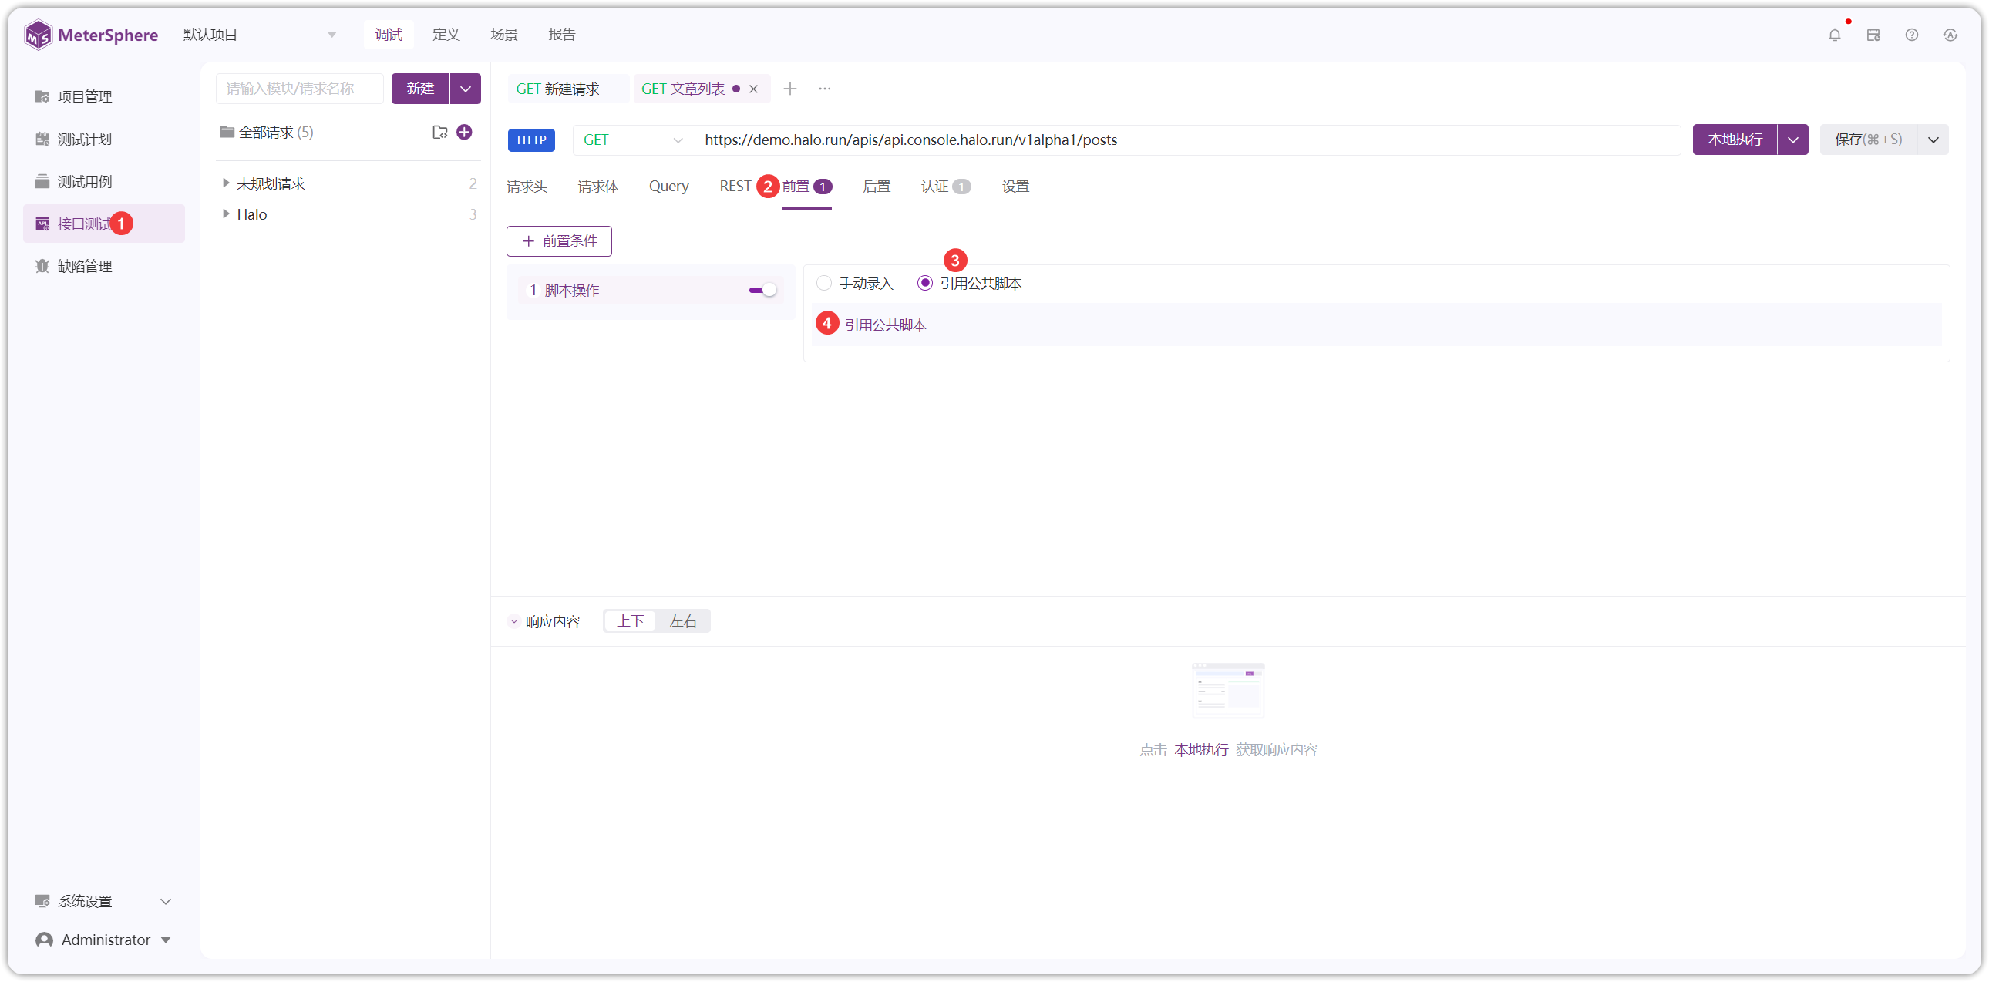
Task: Add a new request tab with plus icon
Action: [x=790, y=89]
